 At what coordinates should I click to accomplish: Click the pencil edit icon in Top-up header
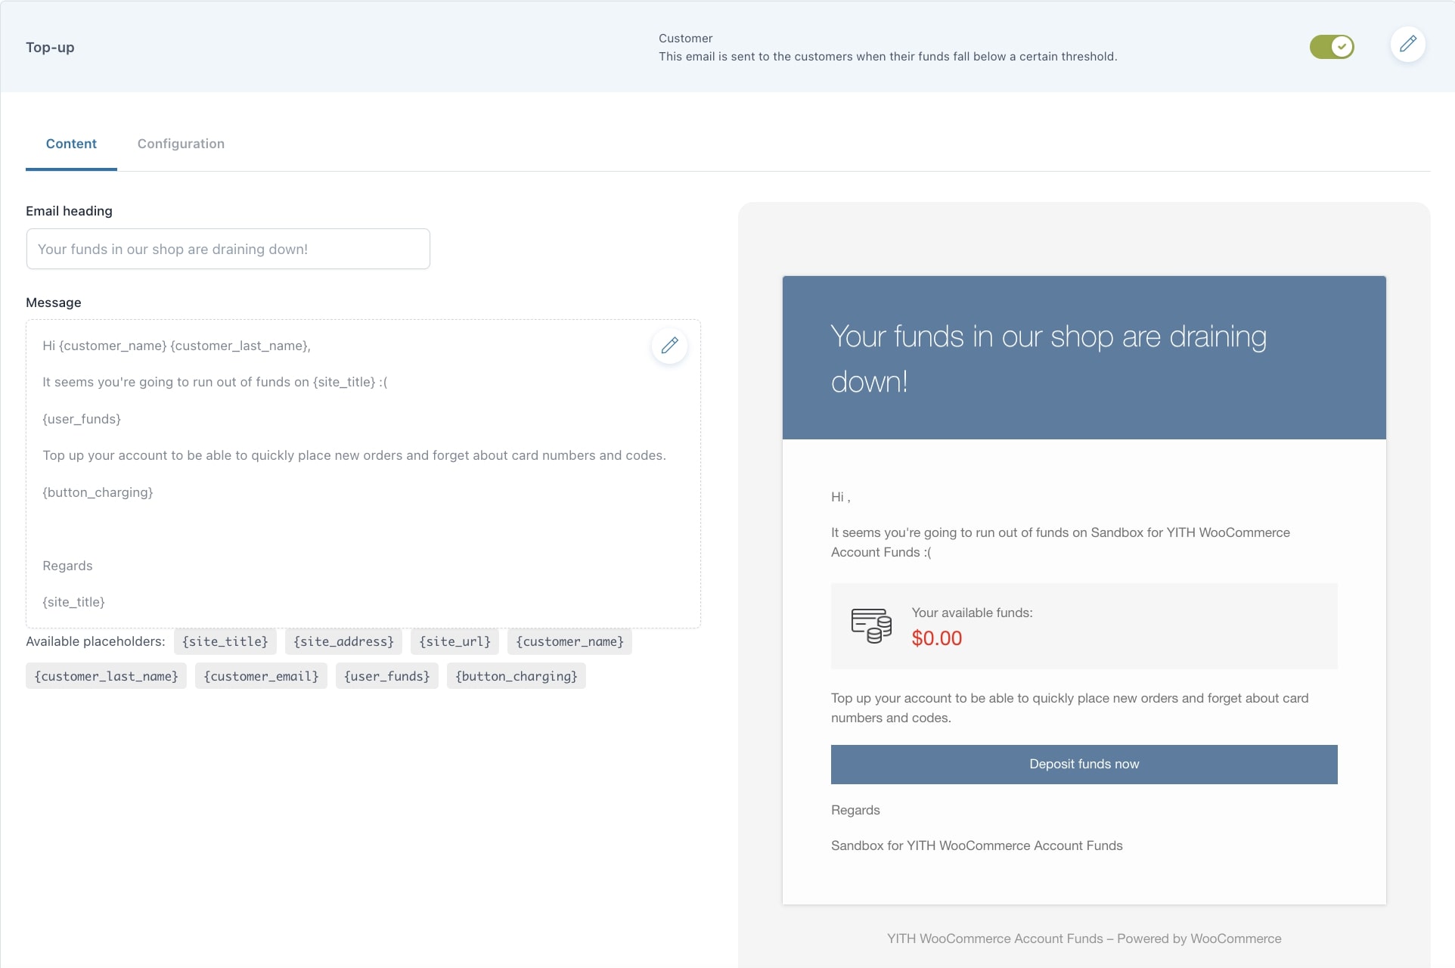[x=1407, y=45]
